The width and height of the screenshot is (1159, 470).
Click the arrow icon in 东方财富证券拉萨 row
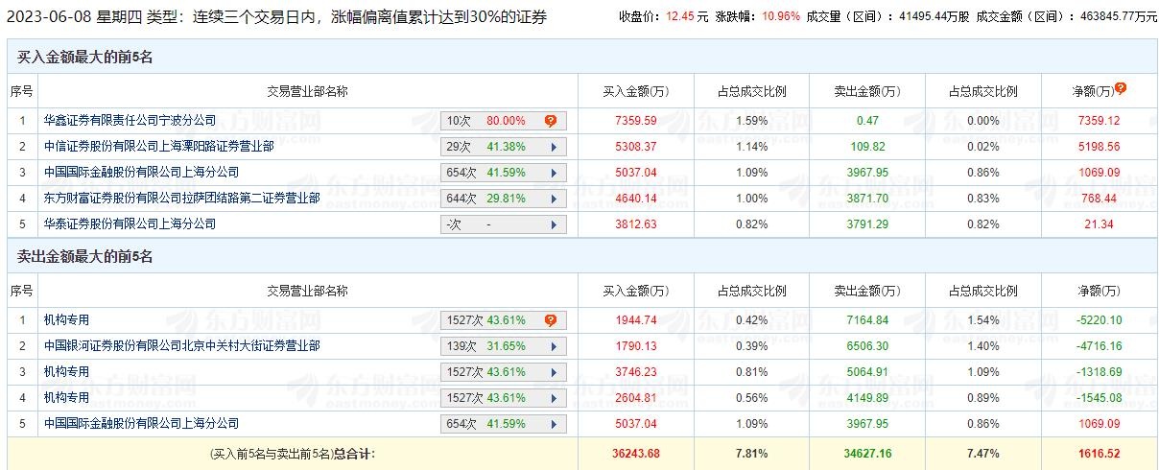[x=554, y=199]
